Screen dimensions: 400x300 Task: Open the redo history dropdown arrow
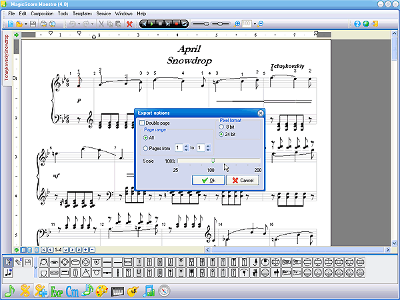(x=93, y=24)
